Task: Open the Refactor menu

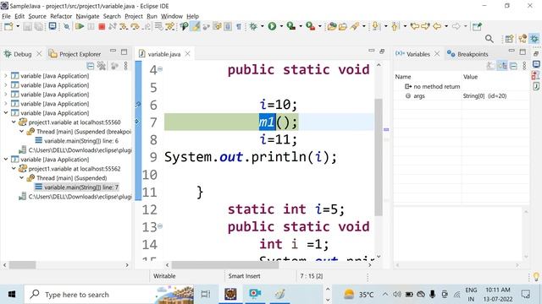Action: 61,16
